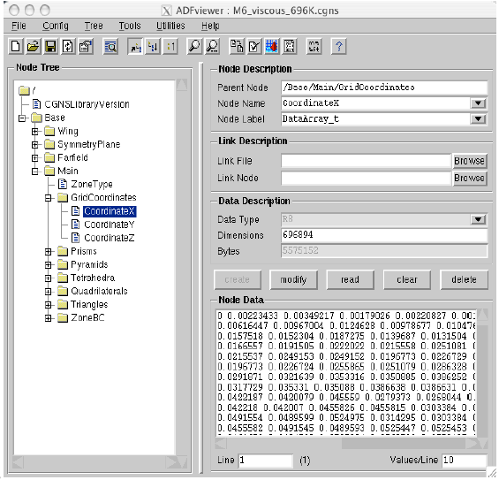
Task: Click the dotted grid pattern toolbar icon
Action: click(x=289, y=47)
